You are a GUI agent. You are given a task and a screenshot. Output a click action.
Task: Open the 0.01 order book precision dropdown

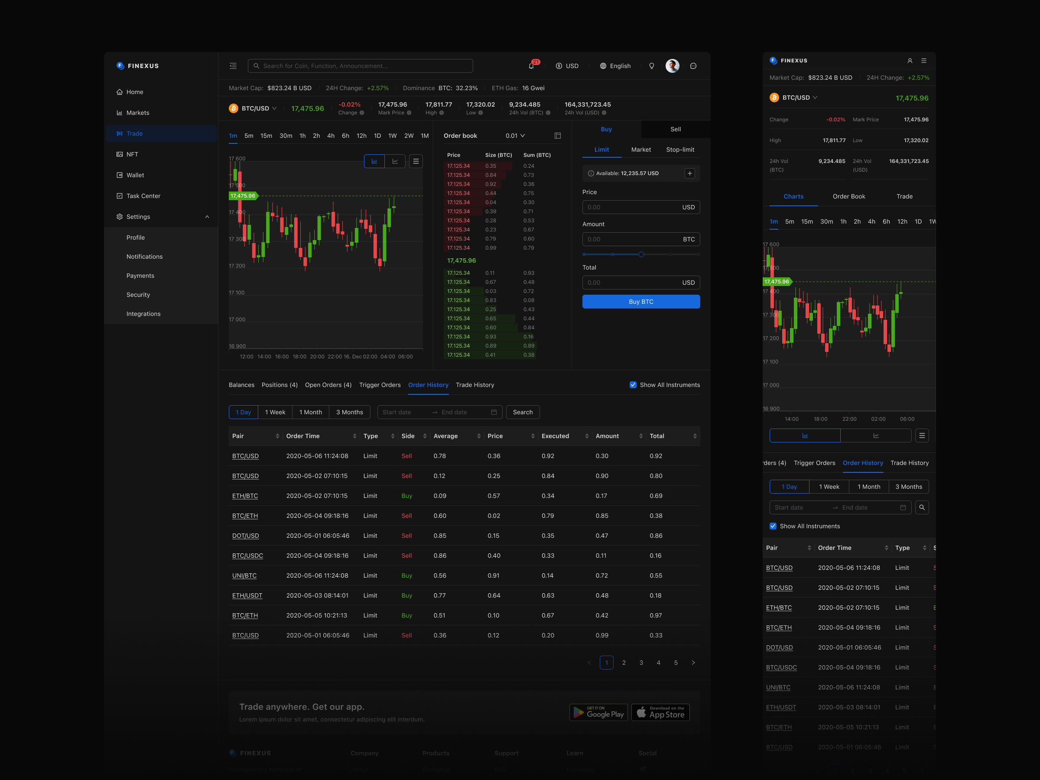tap(515, 135)
